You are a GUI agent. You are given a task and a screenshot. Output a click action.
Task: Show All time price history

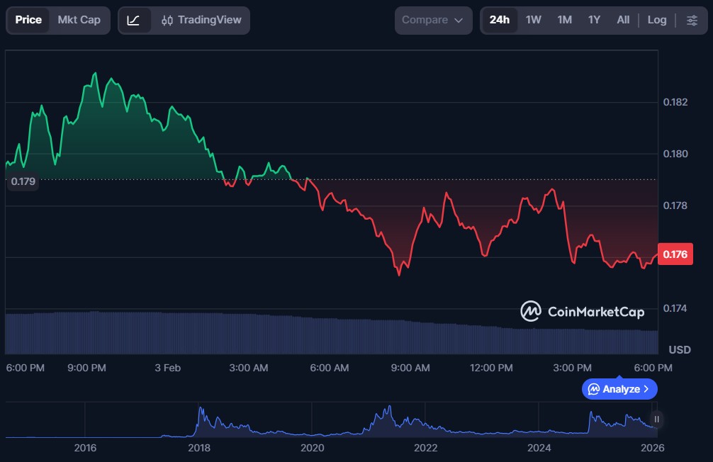pyautogui.click(x=623, y=20)
